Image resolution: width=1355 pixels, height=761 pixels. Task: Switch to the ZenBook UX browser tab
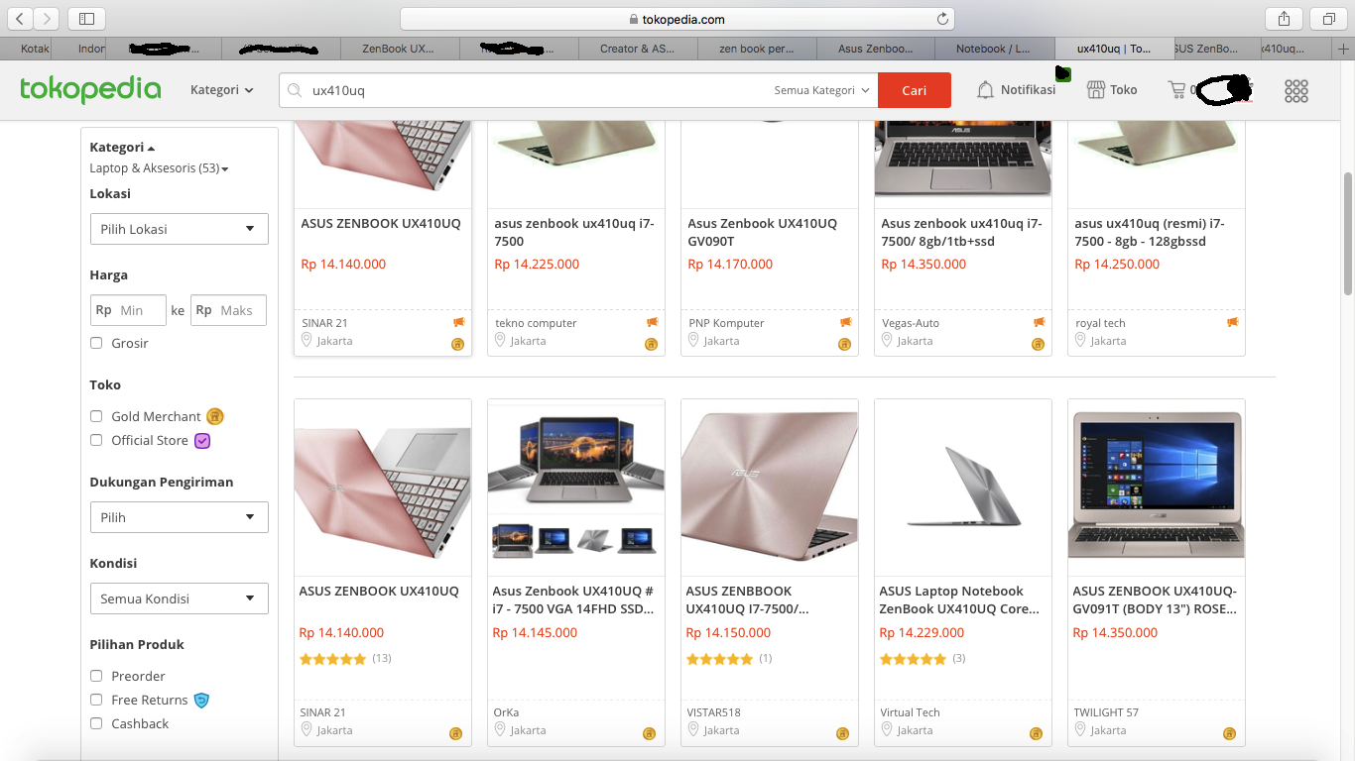click(398, 49)
